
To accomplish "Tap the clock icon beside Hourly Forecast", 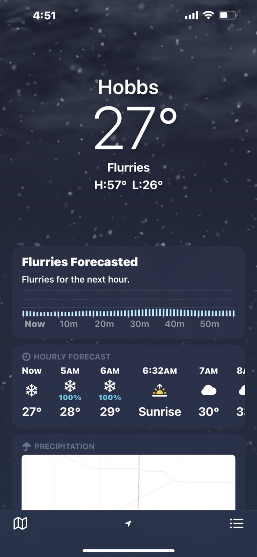I will click(x=26, y=357).
